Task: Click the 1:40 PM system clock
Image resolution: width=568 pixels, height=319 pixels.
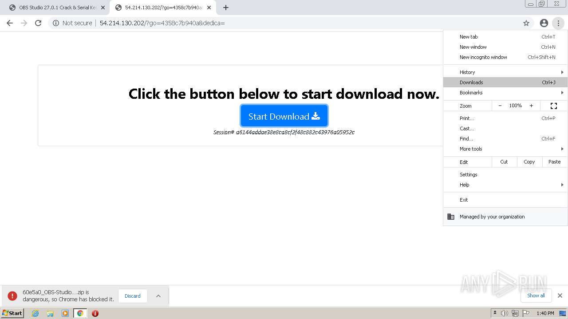Action: coord(545,313)
